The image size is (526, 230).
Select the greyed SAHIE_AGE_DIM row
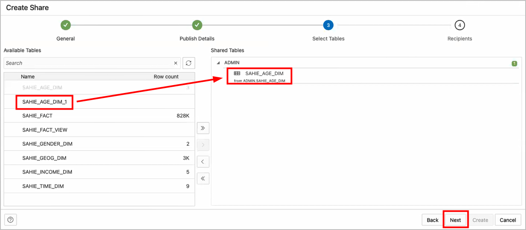point(99,88)
